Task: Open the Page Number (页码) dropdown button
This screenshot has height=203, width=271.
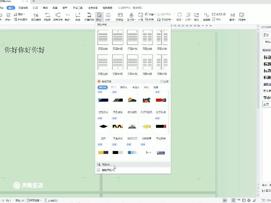Action: tap(99, 17)
